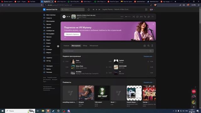Open a new browser tab

pos(175,2)
